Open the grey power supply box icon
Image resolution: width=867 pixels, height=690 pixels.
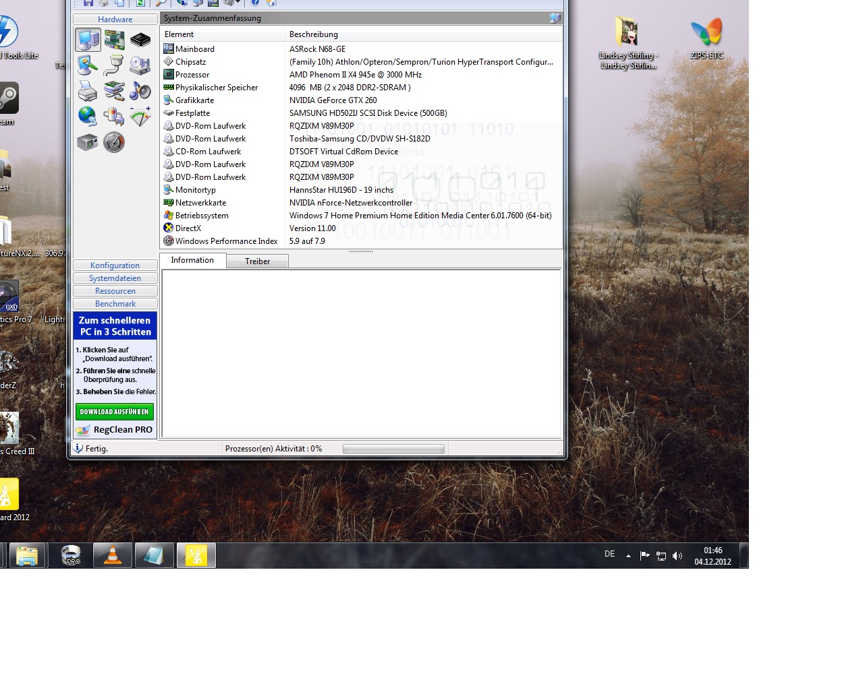pos(88,142)
